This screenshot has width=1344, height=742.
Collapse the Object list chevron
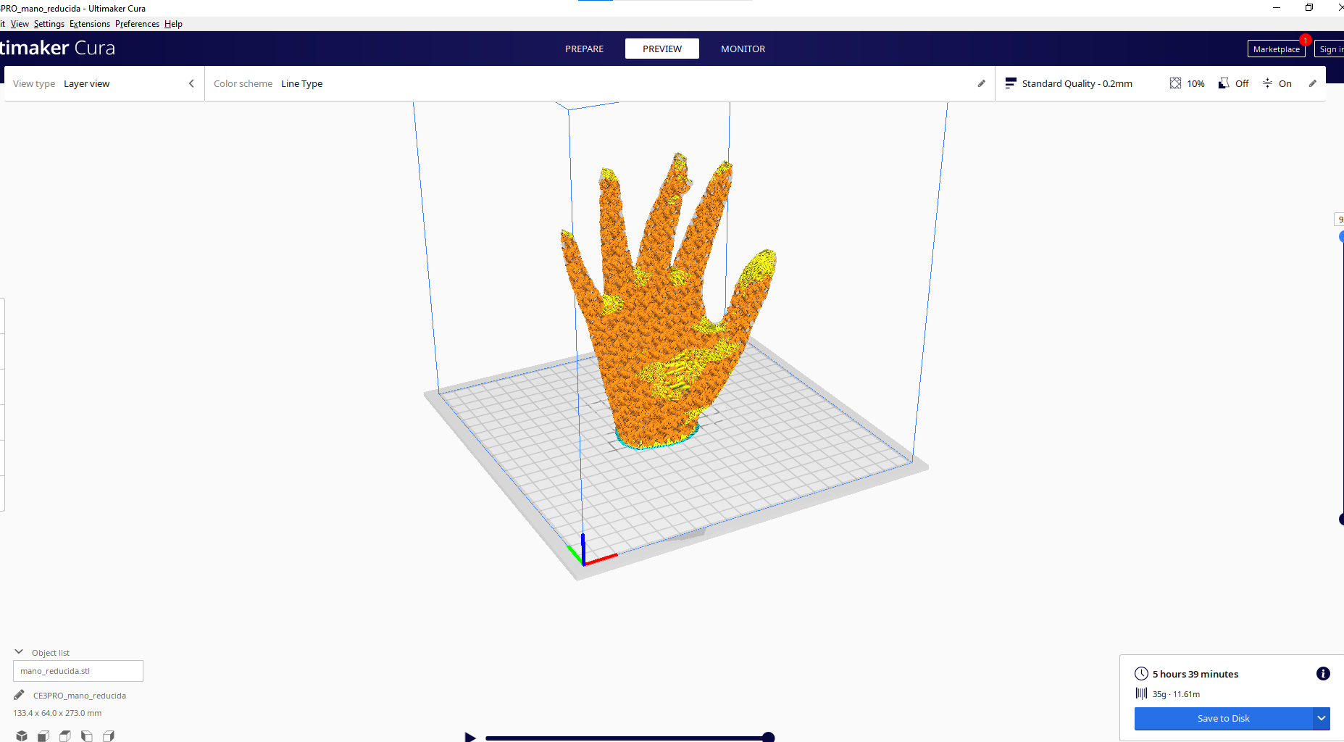point(19,652)
